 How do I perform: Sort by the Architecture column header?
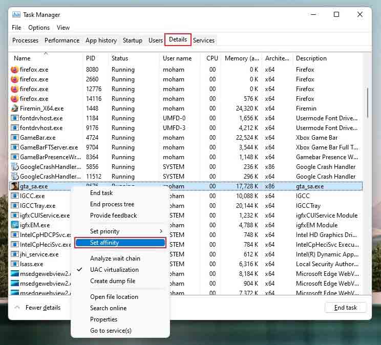coord(277,58)
